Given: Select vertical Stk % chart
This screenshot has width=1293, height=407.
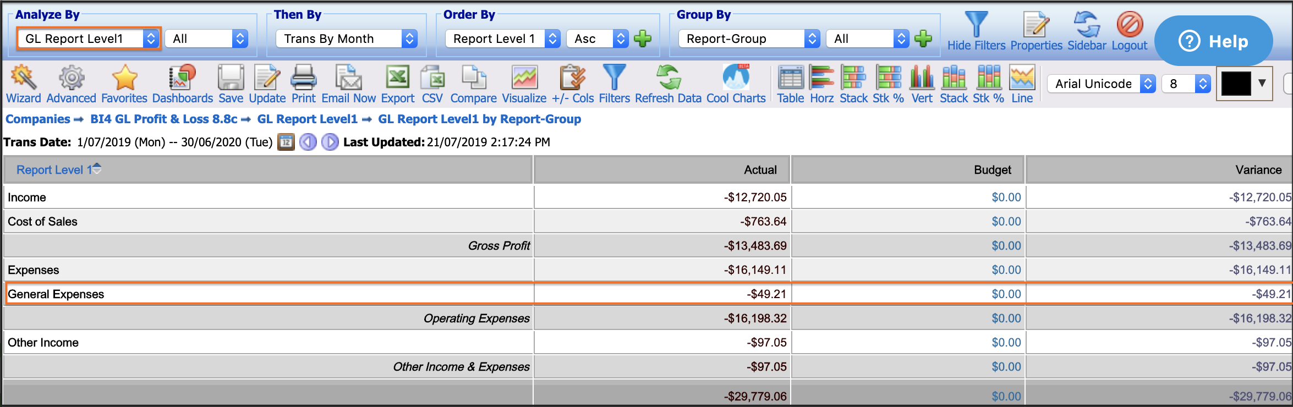Looking at the screenshot, I should [x=988, y=84].
